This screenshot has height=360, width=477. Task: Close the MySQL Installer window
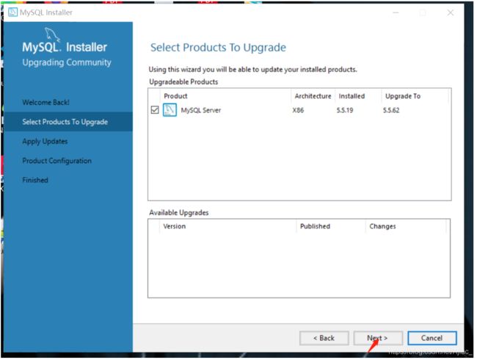(451, 12)
